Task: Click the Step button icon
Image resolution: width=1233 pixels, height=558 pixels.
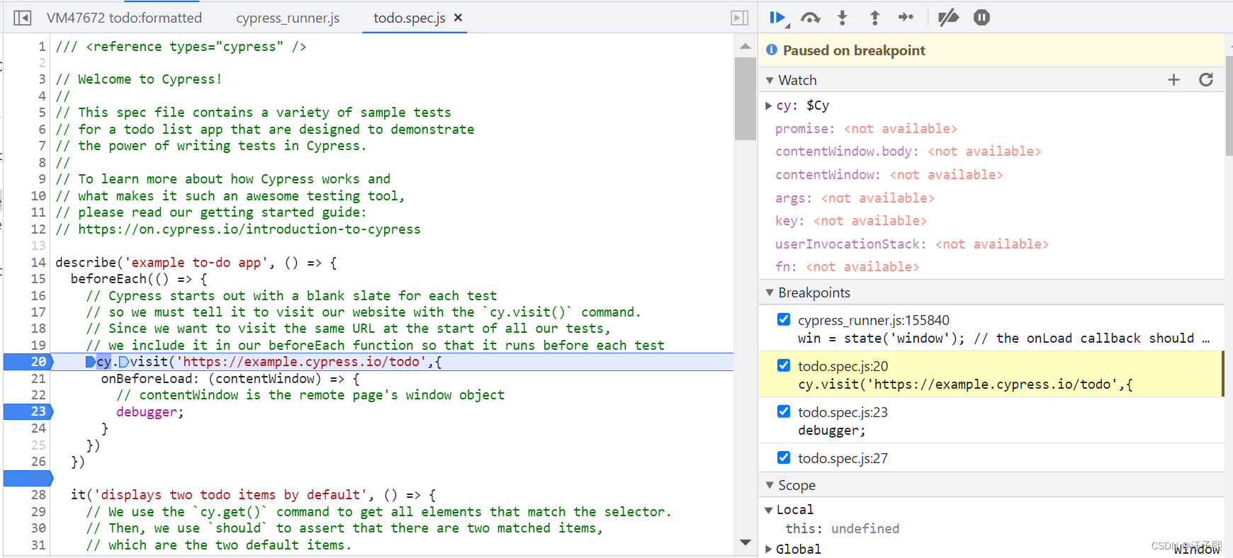Action: coord(906,18)
